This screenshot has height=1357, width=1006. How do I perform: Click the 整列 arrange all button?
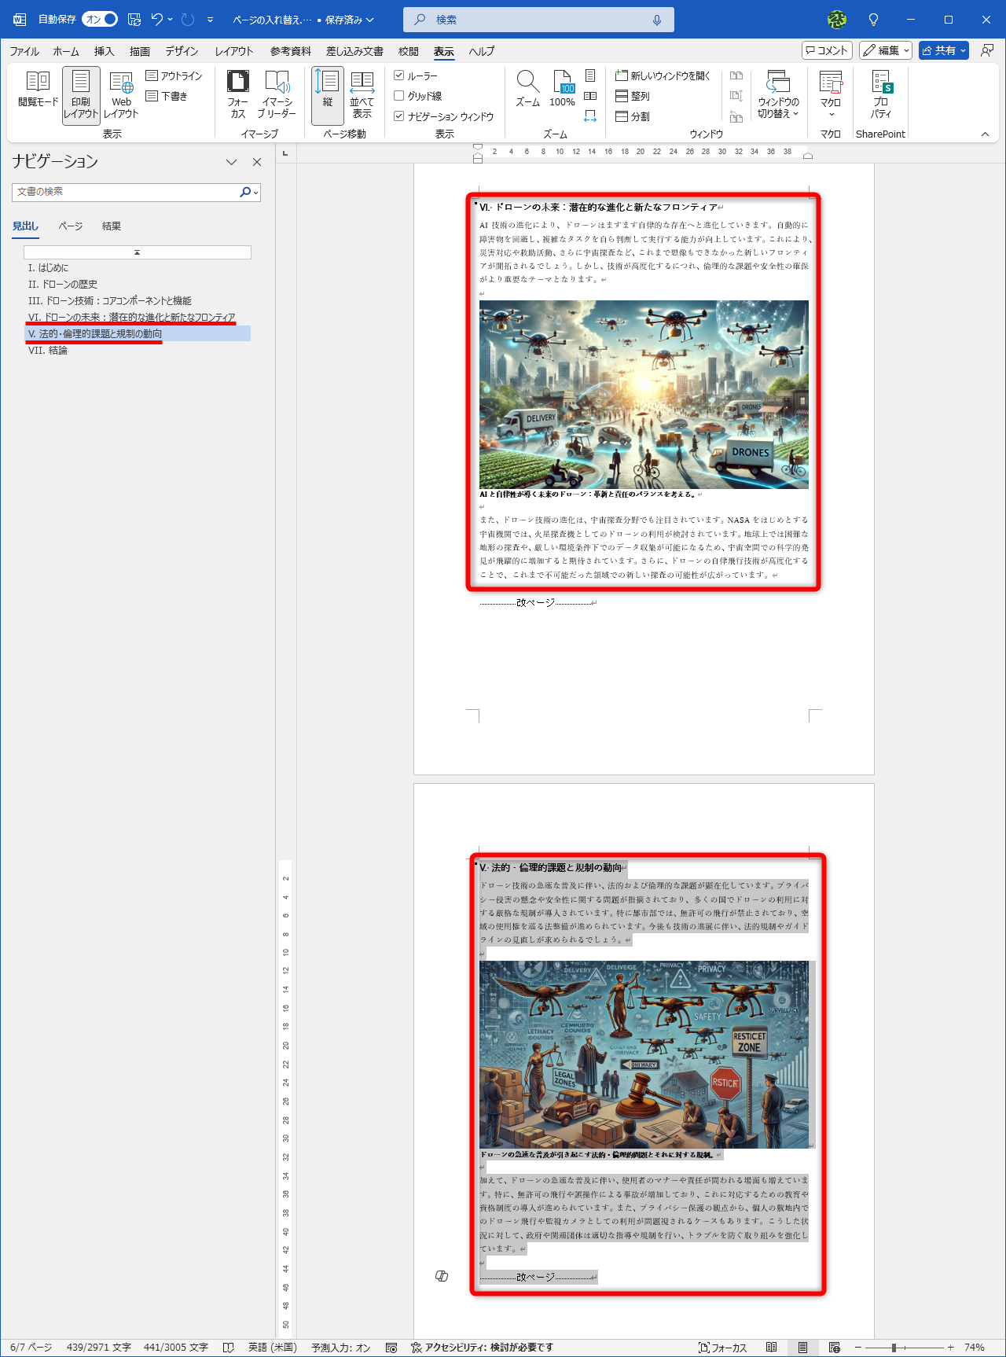tap(633, 96)
